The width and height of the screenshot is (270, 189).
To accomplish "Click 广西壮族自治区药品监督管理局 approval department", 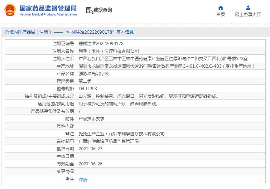I will click(x=109, y=141).
